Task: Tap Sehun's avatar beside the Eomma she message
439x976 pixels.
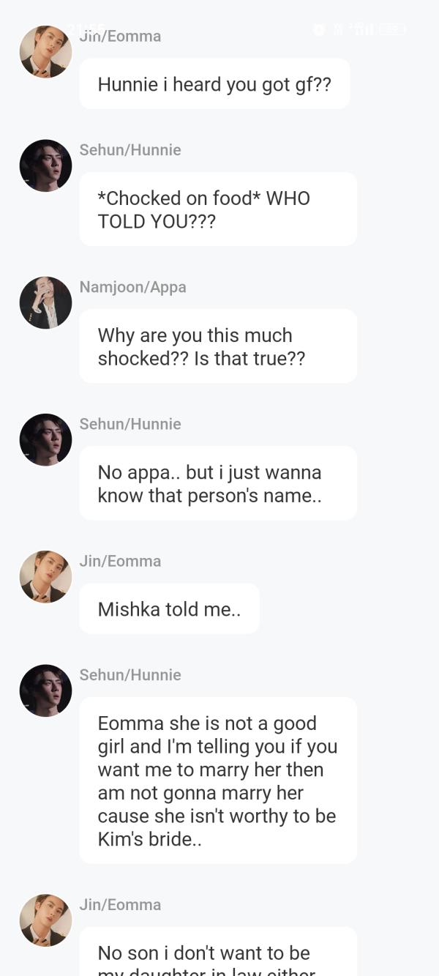Action: pos(45,690)
